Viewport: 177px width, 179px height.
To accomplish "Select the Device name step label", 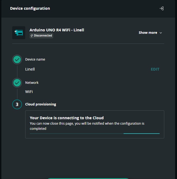I will [x=35, y=59].
